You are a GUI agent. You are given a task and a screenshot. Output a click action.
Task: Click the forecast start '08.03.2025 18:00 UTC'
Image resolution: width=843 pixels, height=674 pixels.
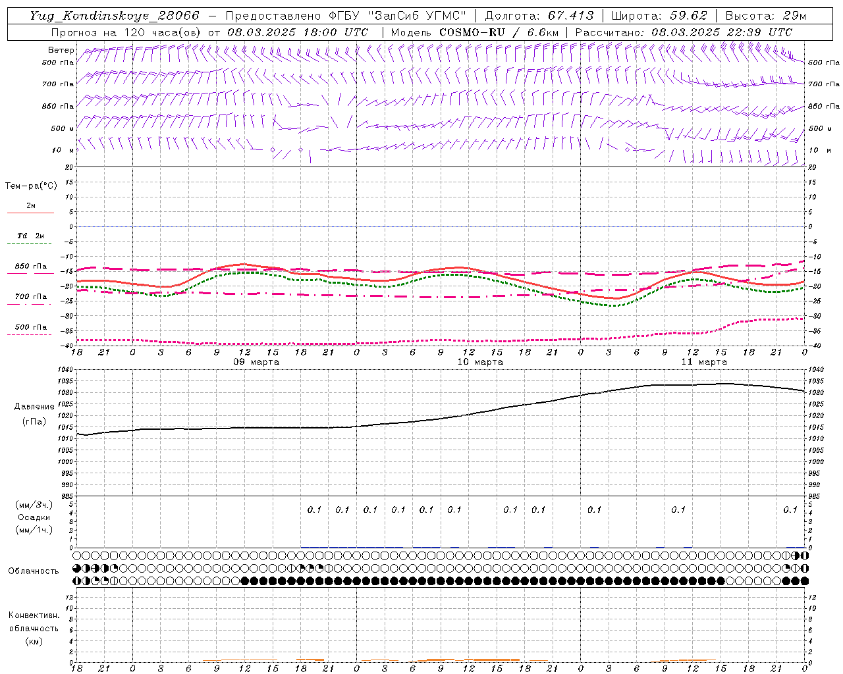coord(298,32)
